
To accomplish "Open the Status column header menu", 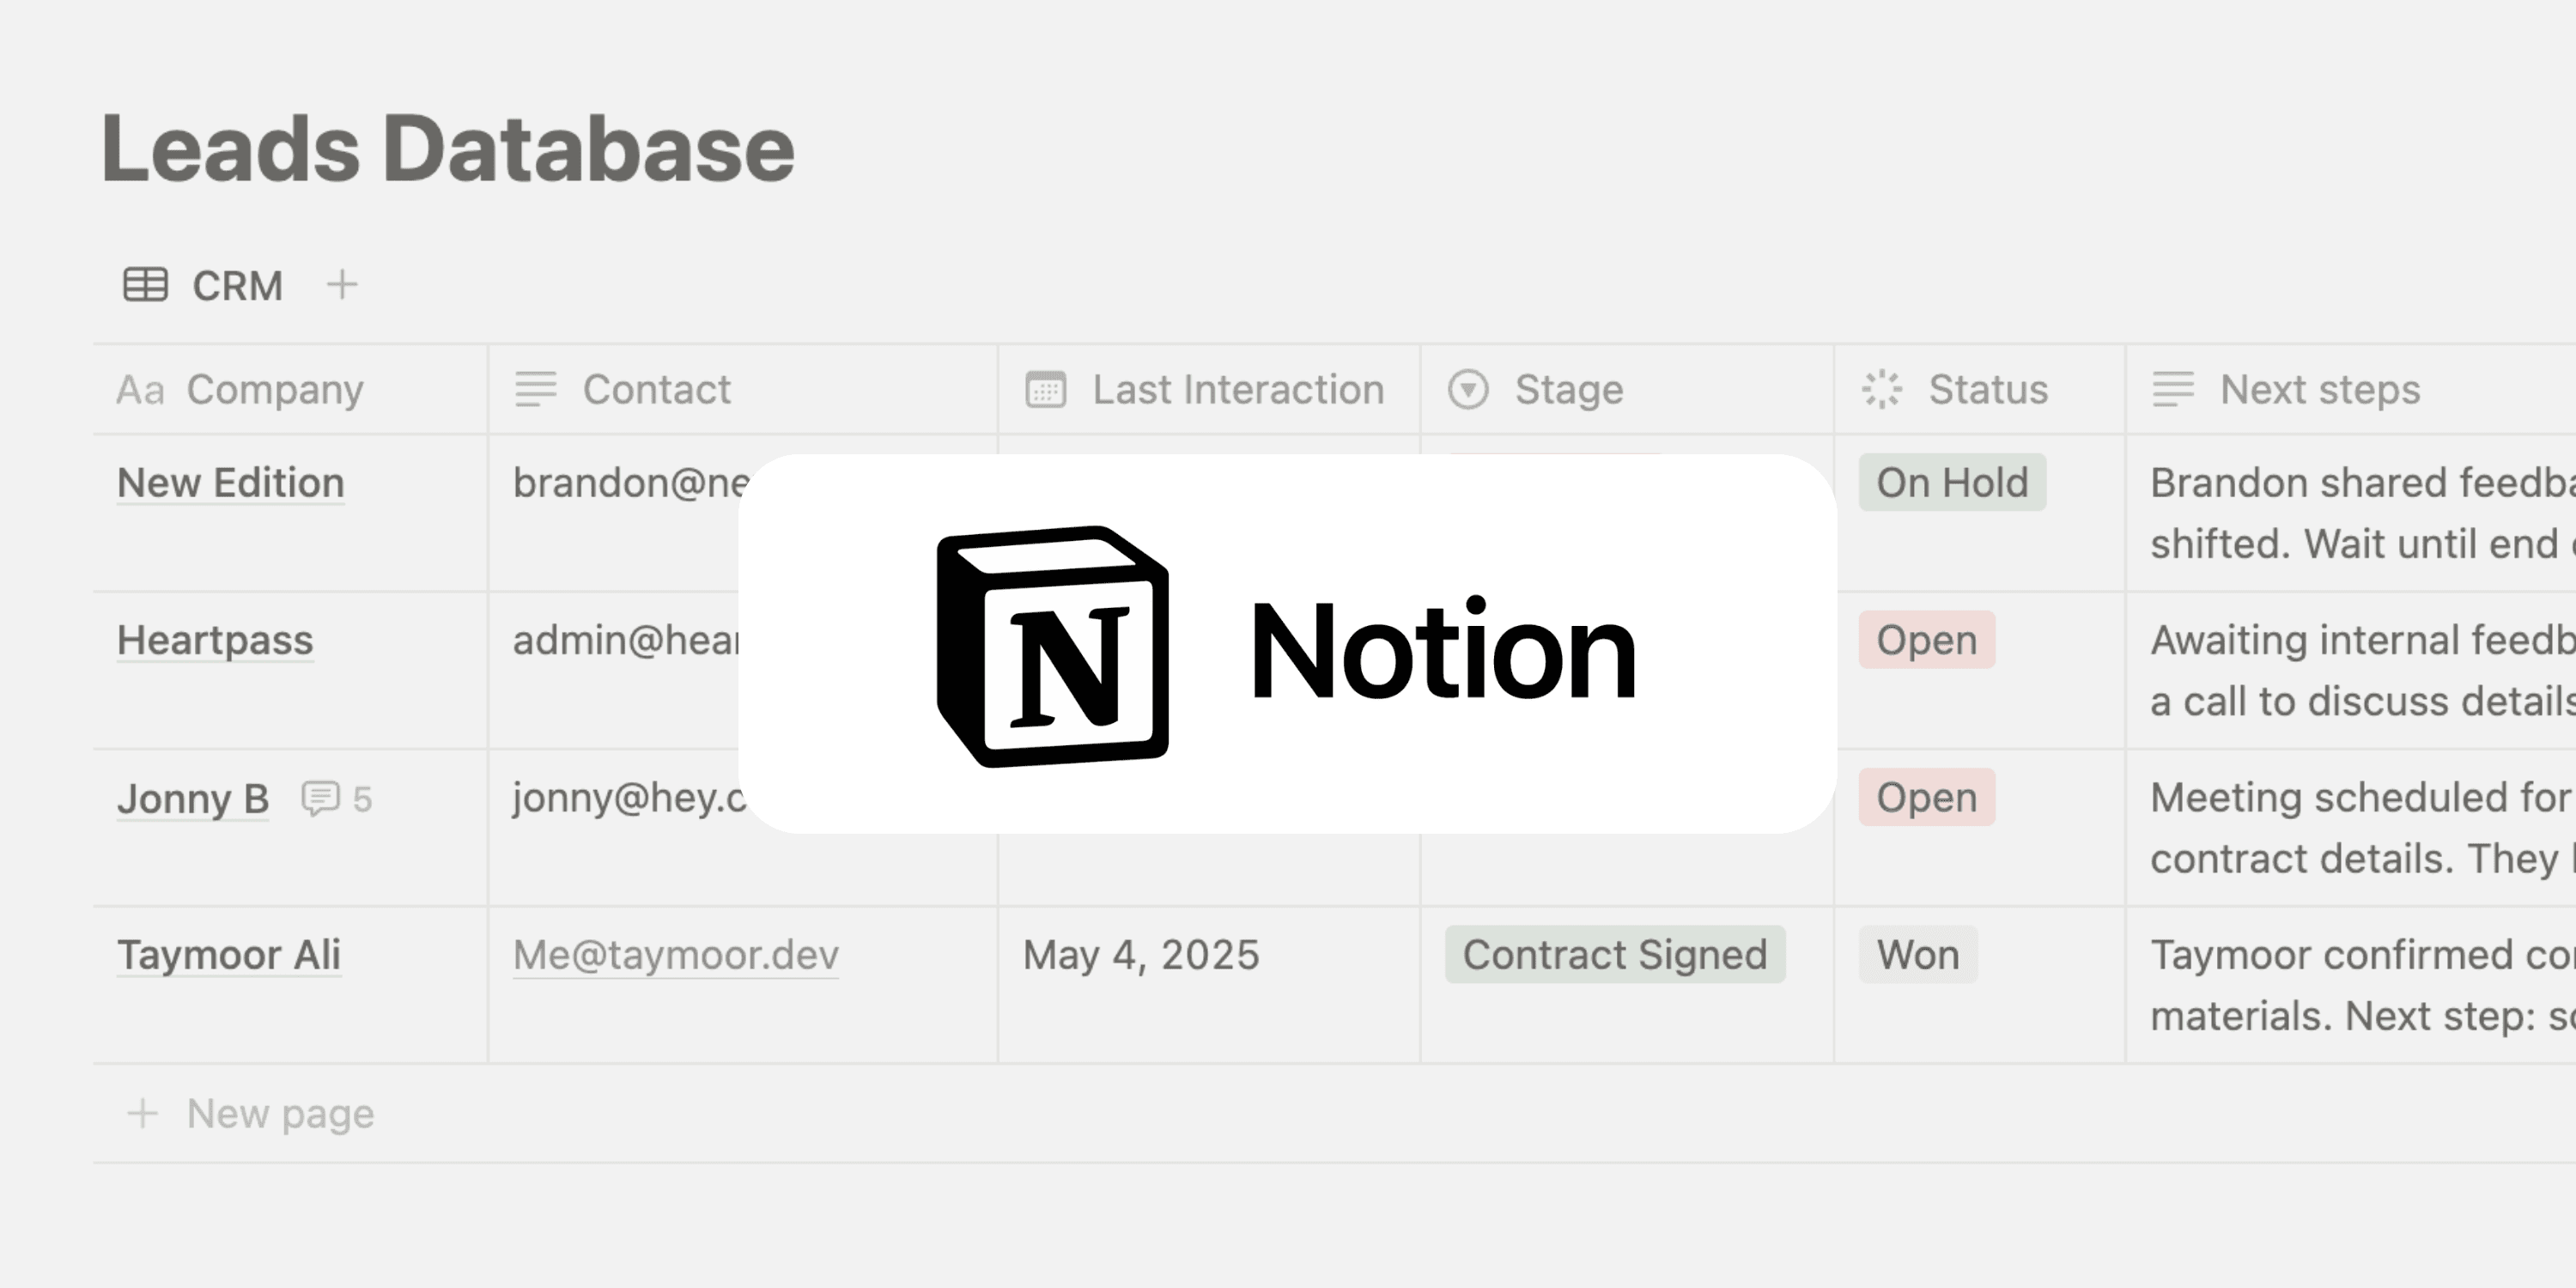I will point(1979,389).
